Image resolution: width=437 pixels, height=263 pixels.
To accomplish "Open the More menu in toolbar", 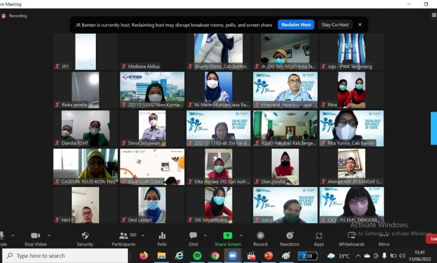I will coord(384,238).
